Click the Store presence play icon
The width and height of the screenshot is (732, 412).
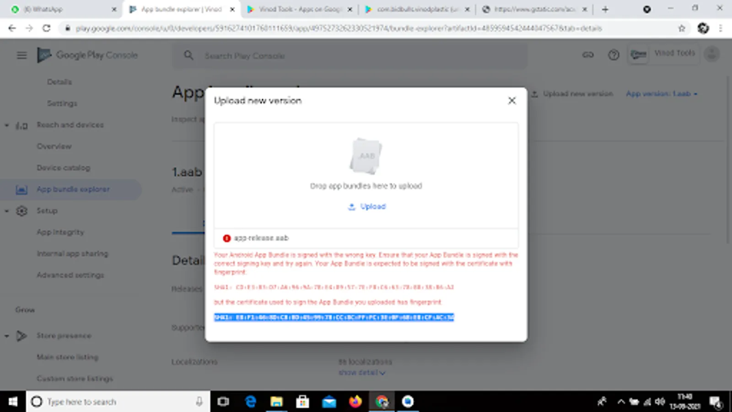[x=22, y=336]
